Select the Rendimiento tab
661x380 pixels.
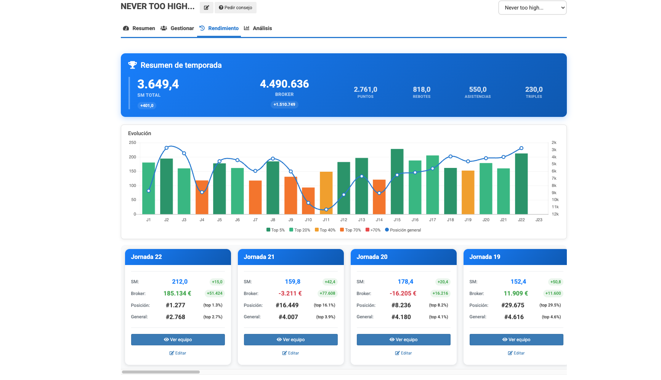(219, 28)
